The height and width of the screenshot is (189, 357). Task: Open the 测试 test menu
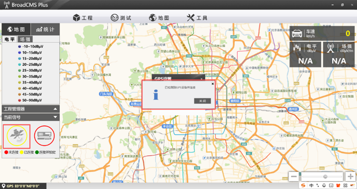(x=121, y=18)
